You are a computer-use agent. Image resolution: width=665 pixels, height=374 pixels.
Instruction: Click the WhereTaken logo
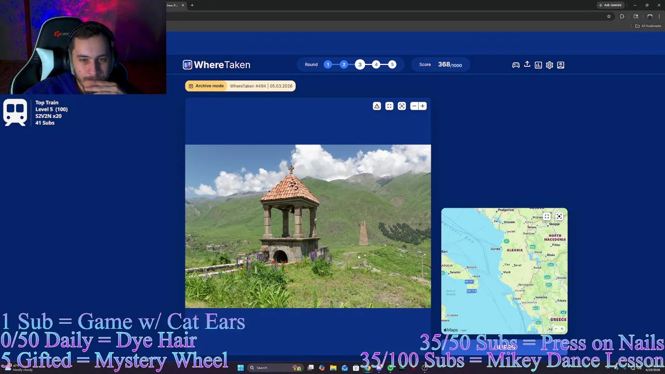(x=217, y=65)
